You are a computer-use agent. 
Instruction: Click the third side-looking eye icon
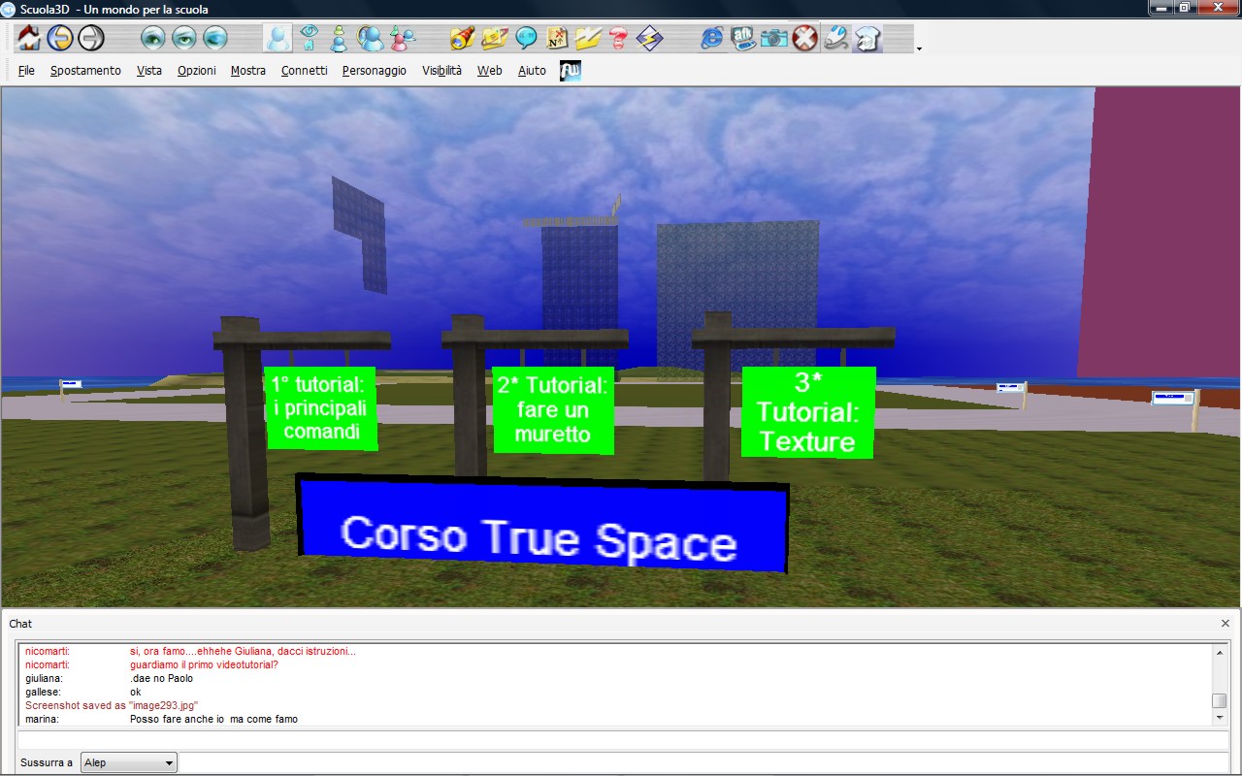click(x=215, y=38)
